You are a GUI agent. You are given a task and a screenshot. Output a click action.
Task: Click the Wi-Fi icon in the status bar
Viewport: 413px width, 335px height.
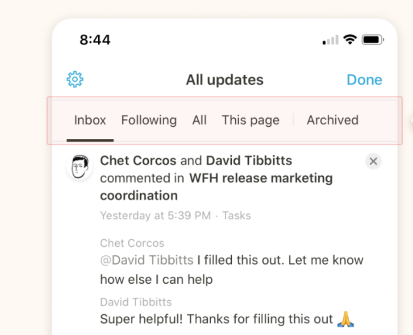(x=350, y=40)
